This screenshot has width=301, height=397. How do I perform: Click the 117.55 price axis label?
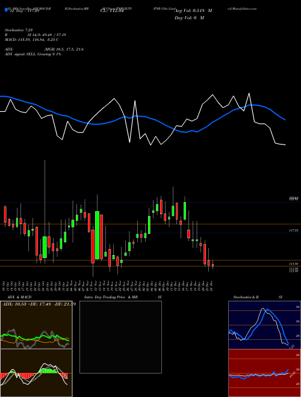pos(294,230)
